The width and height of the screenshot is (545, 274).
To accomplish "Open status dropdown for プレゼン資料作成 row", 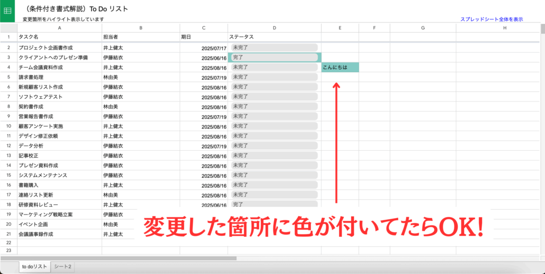I will point(275,165).
